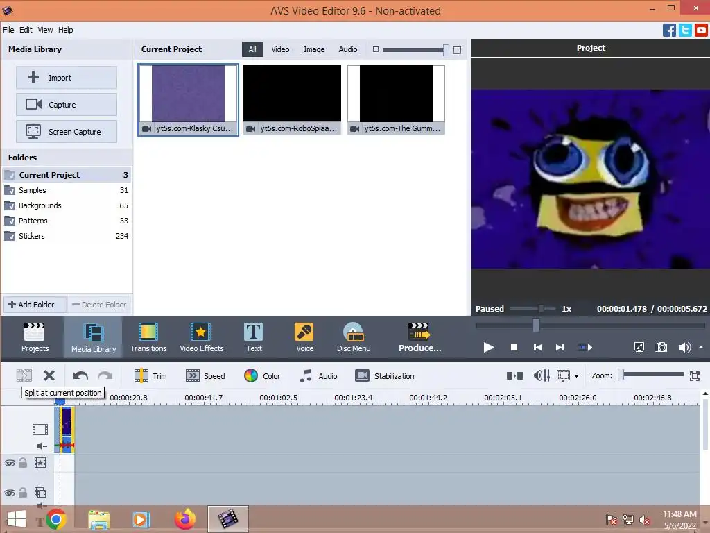Lock the video overlay track
This screenshot has width=710, height=533.
pos(23,493)
